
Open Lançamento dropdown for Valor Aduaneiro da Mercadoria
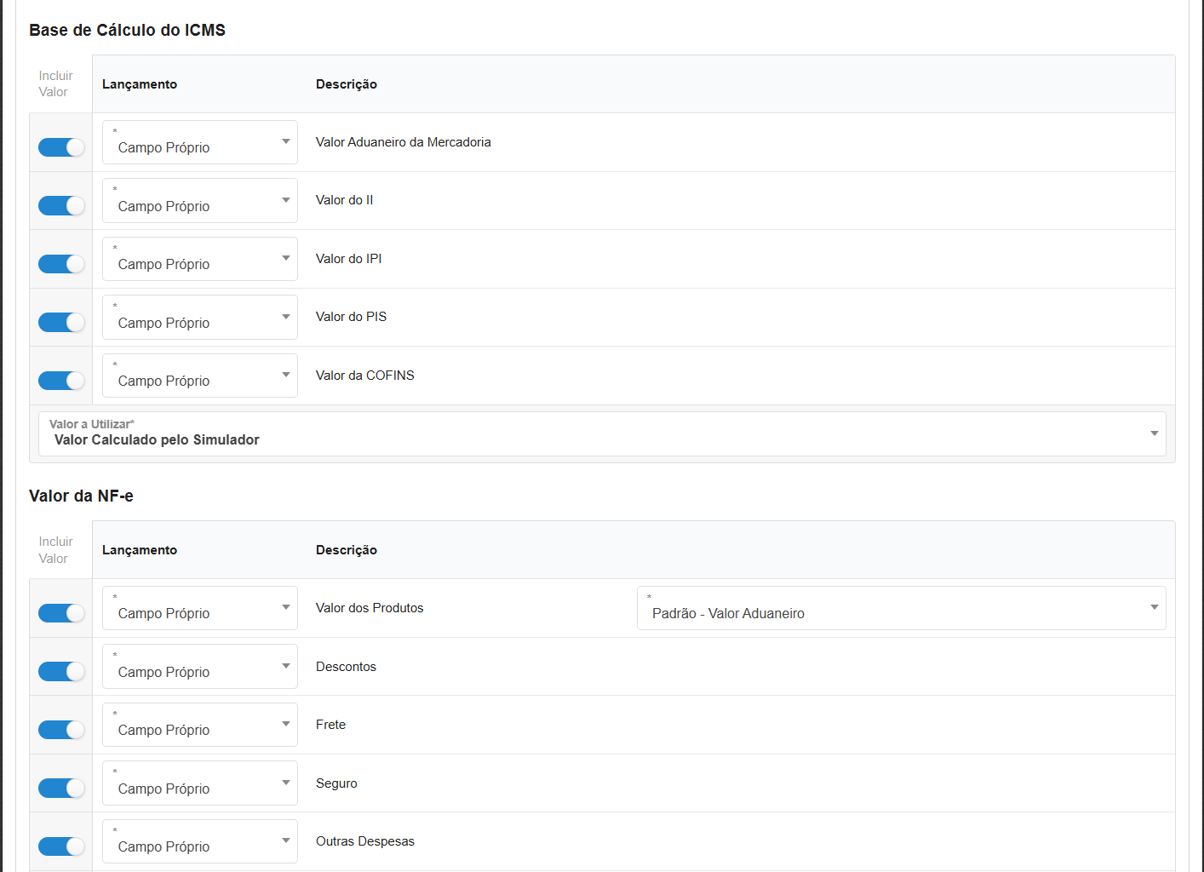(x=200, y=142)
